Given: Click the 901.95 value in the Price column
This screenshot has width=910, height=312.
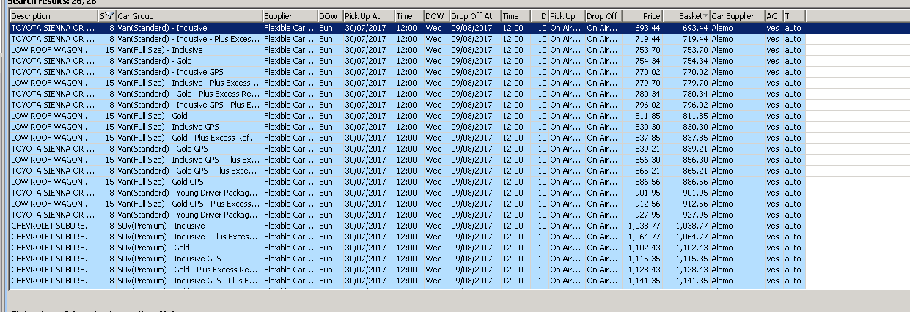Looking at the screenshot, I should click(x=647, y=193).
